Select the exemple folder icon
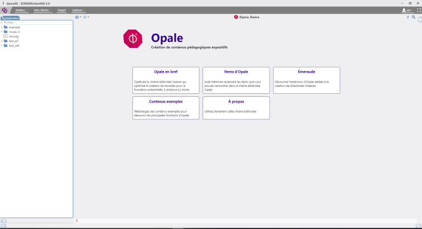Viewport: 422px width, 229px height. click(6, 27)
